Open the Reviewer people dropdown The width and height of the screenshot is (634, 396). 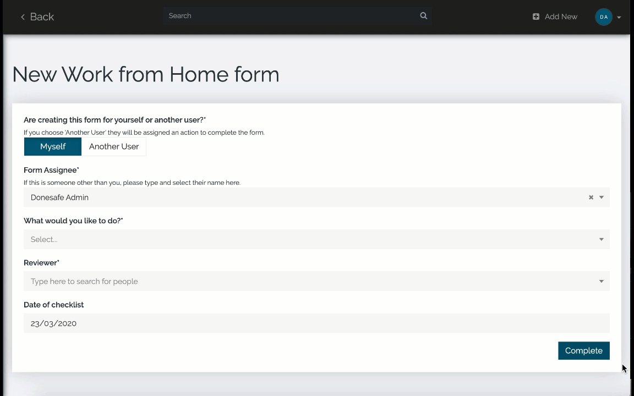[x=601, y=282]
